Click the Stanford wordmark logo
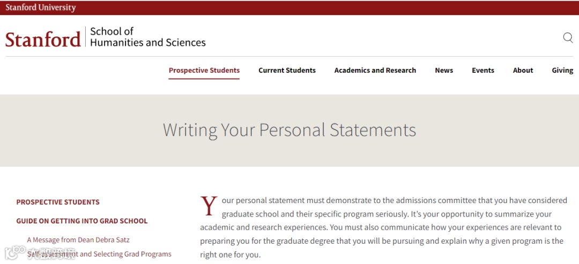Viewport: 579px width, 264px height. 43,40
